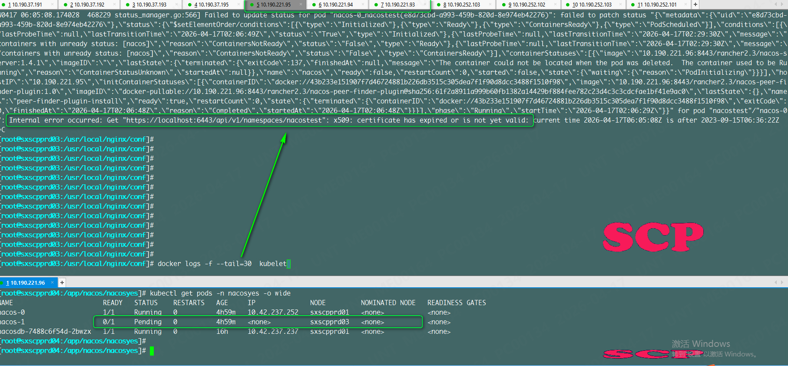This screenshot has height=366, width=788.
Task: Close the 10.190.221.95 session tab
Action: [x=301, y=4]
